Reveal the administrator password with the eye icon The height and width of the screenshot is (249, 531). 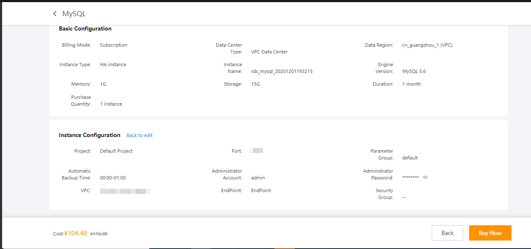point(425,177)
